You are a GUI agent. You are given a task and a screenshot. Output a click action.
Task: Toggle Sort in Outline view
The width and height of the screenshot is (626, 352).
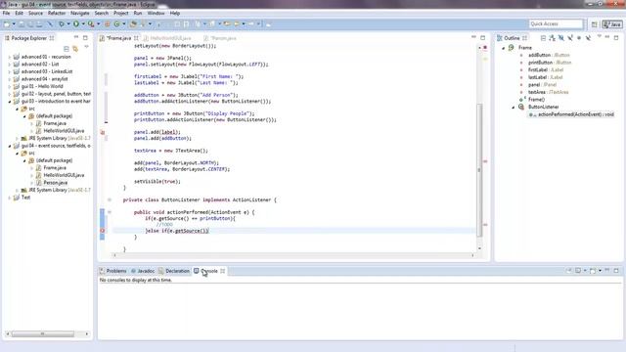[552, 38]
